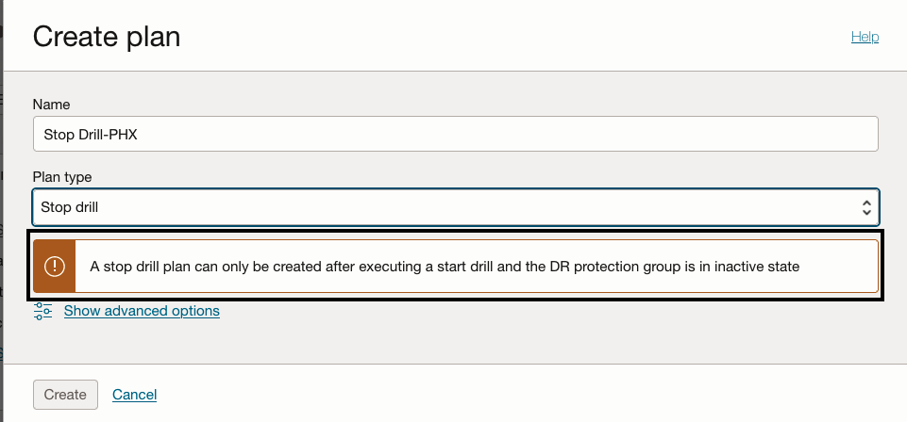Screen dimensions: 907x422
Task: Click the orange warning exclamation icon
Action: [54, 267]
